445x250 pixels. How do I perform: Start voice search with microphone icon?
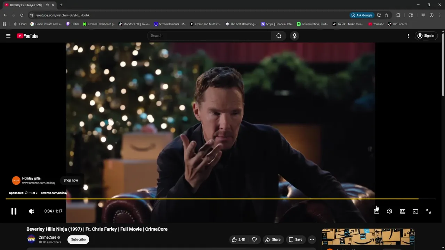[294, 36]
